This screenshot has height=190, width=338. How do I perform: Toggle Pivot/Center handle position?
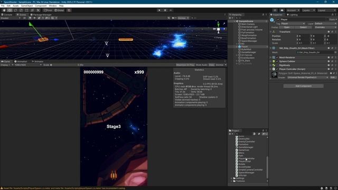pyautogui.click(x=48, y=10)
